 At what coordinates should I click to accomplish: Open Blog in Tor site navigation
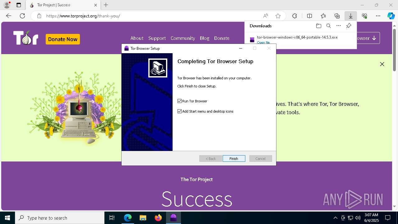coord(205,38)
